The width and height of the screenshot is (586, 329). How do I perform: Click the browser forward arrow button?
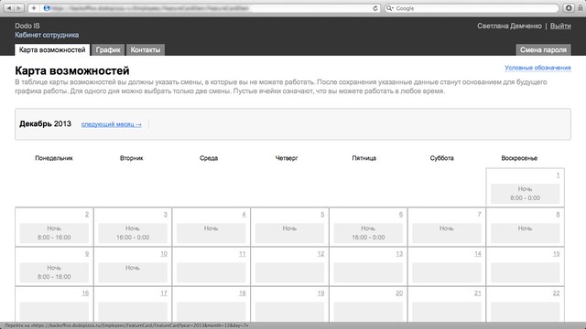click(18, 8)
